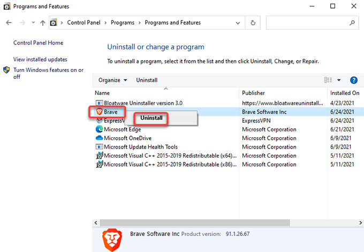
Task: Select the Microsoft Edge icon
Action: 100,129
